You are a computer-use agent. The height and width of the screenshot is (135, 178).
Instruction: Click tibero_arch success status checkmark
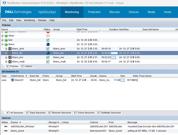click(48, 48)
